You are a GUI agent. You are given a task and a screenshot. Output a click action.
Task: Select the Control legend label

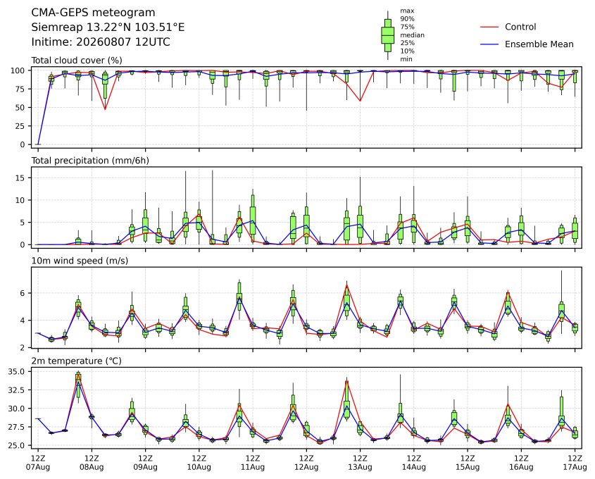tap(520, 27)
